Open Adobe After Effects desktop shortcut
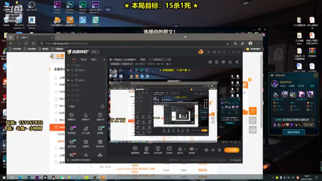 tap(95, 7)
